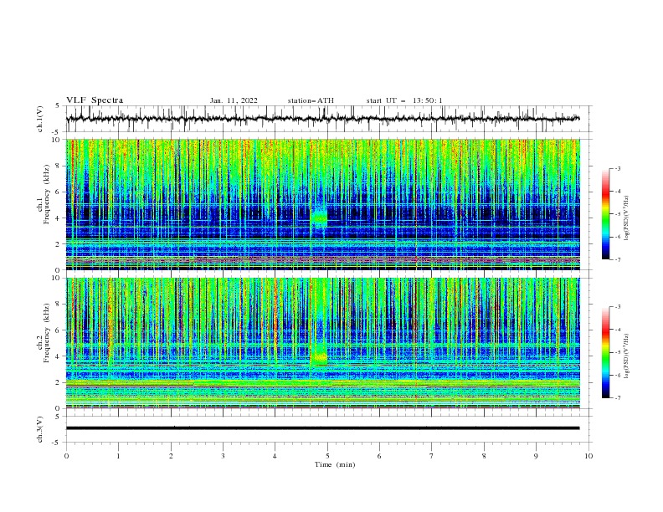This screenshot has width=663, height=512.
Task: Click tick label "1" on the Time axis
Action: click(118, 456)
